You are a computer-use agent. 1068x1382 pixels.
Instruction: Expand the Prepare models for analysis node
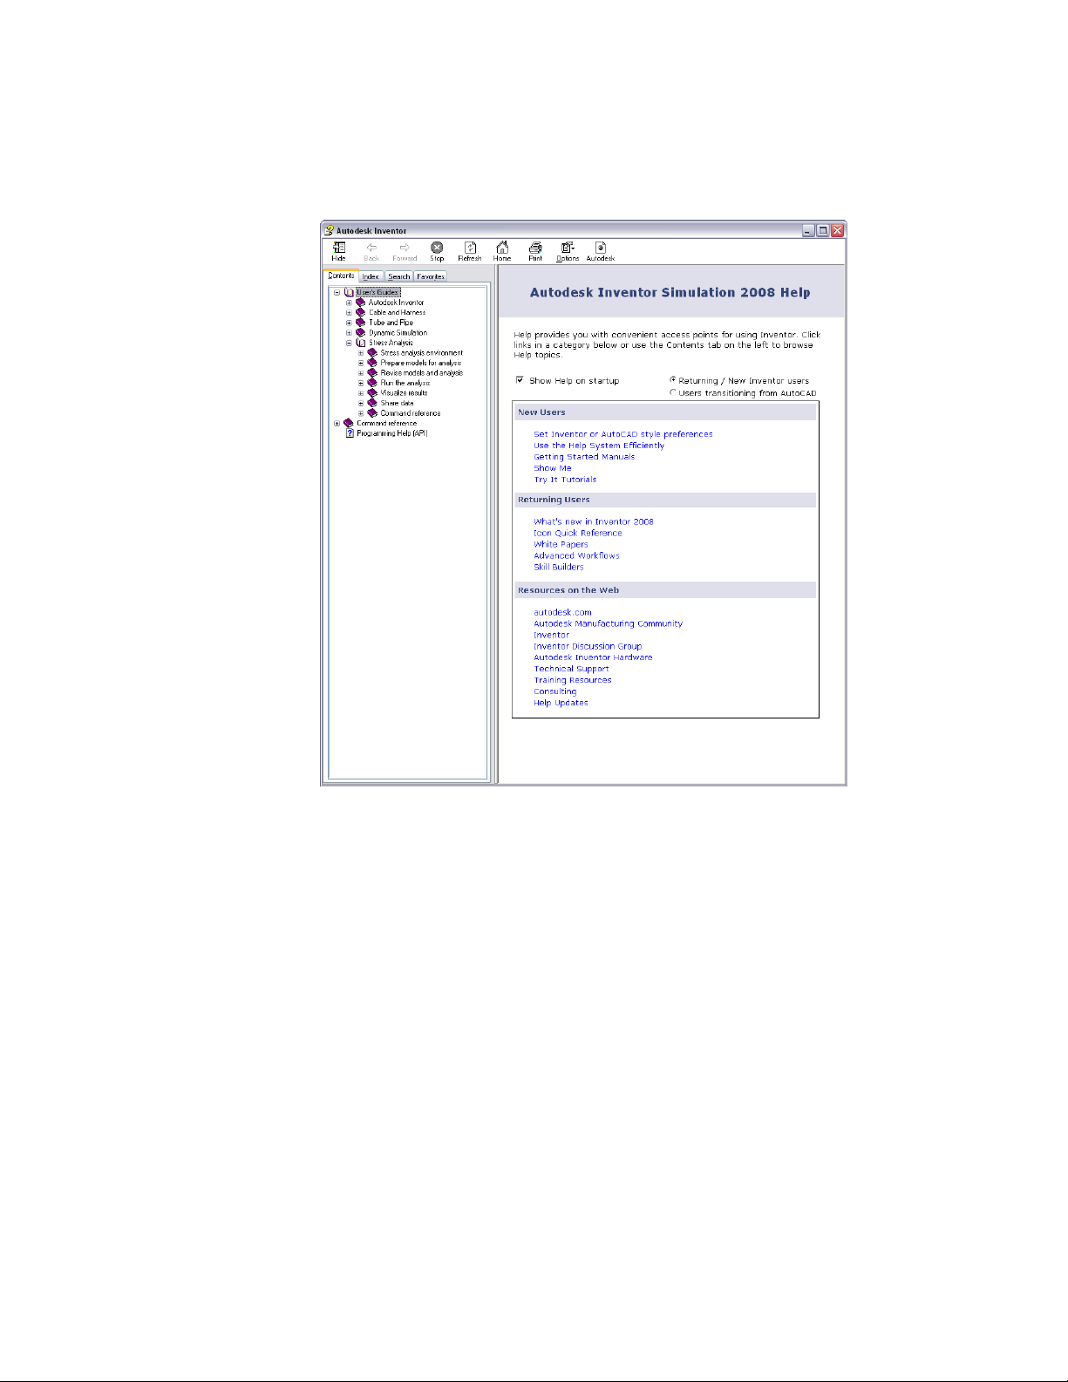[x=361, y=363]
